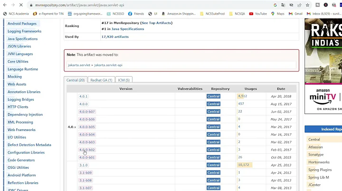Open Core Utilities category

pos(18,61)
